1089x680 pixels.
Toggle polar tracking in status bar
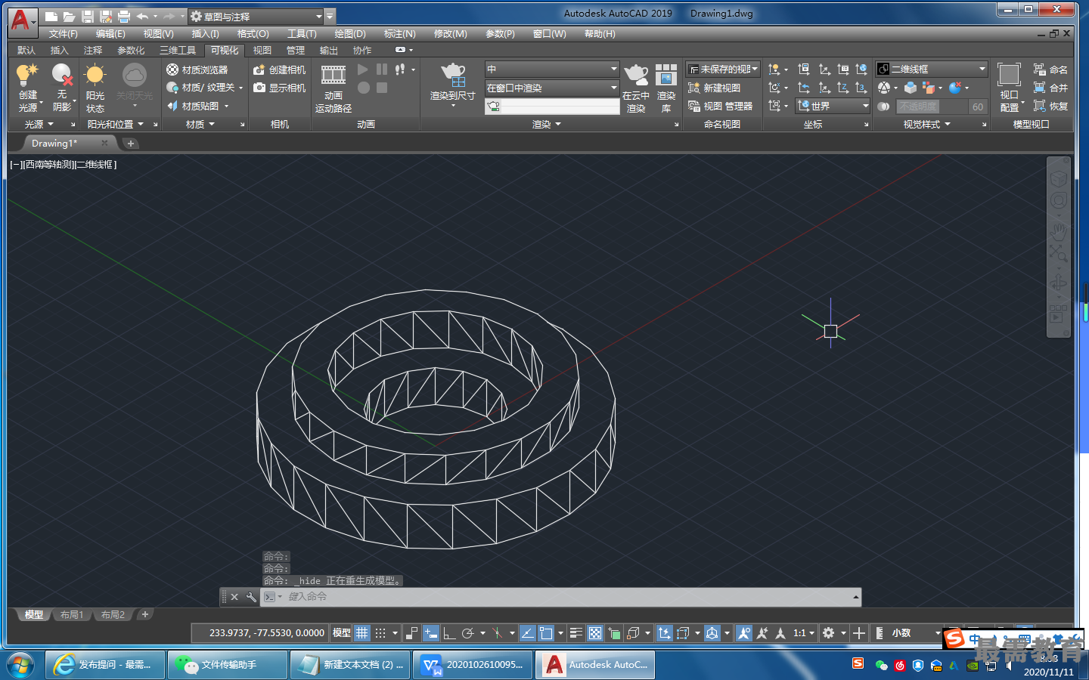[467, 633]
